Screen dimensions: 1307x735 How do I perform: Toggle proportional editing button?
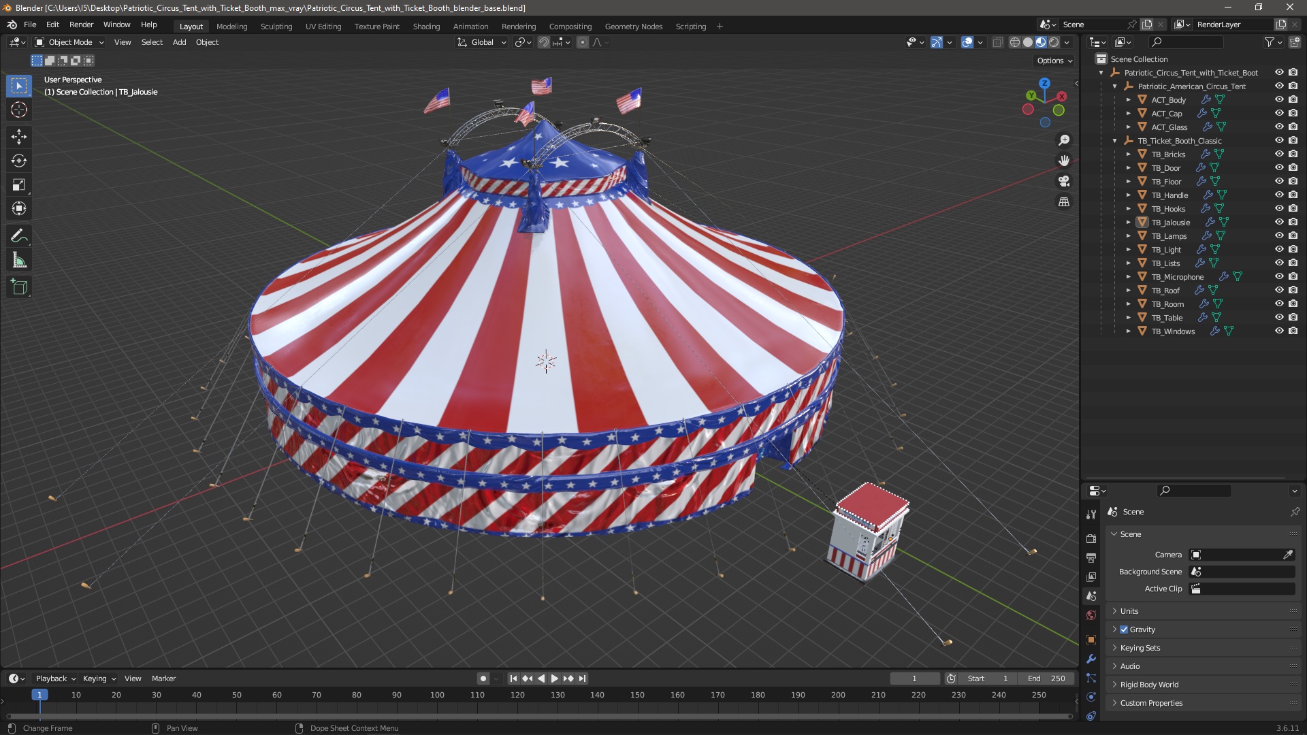click(583, 42)
